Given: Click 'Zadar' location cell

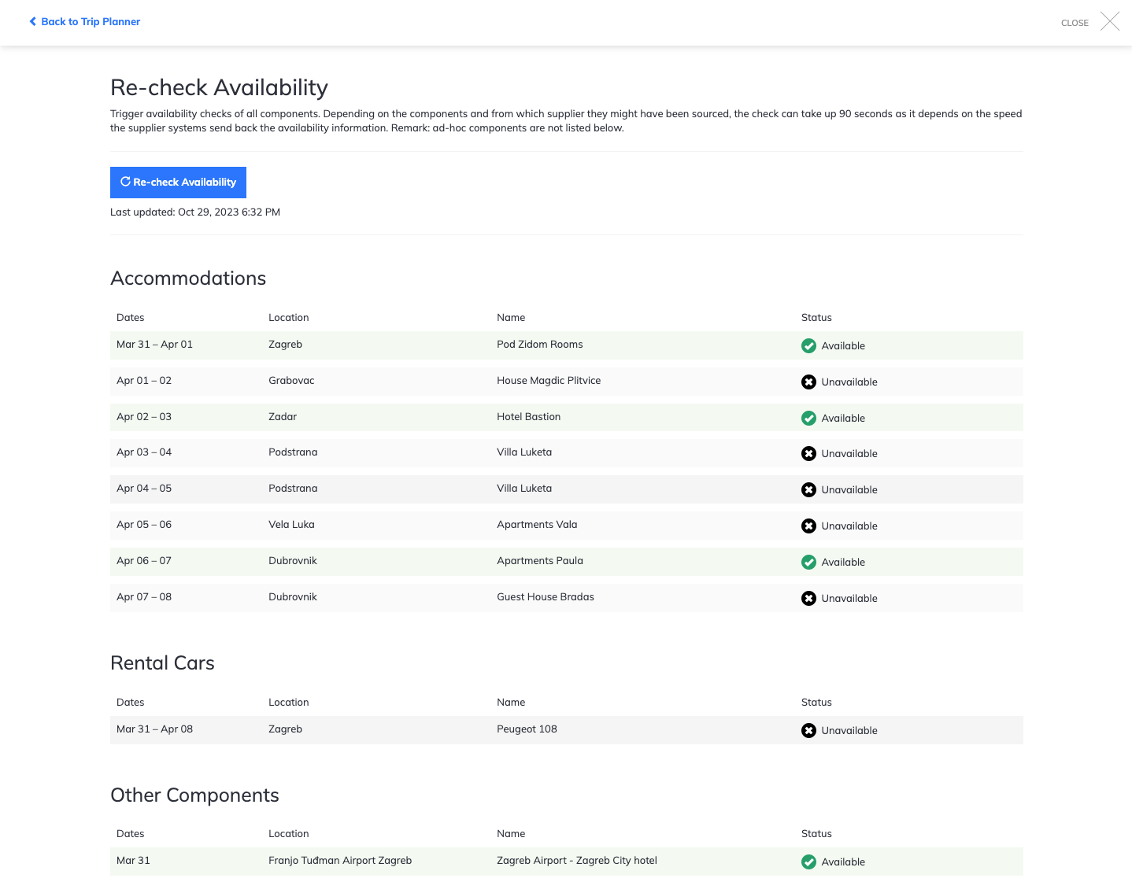Looking at the screenshot, I should tap(283, 417).
